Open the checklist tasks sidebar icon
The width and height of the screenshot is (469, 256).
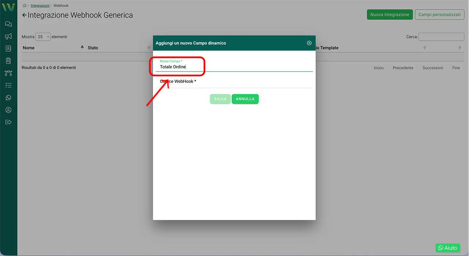click(8, 85)
